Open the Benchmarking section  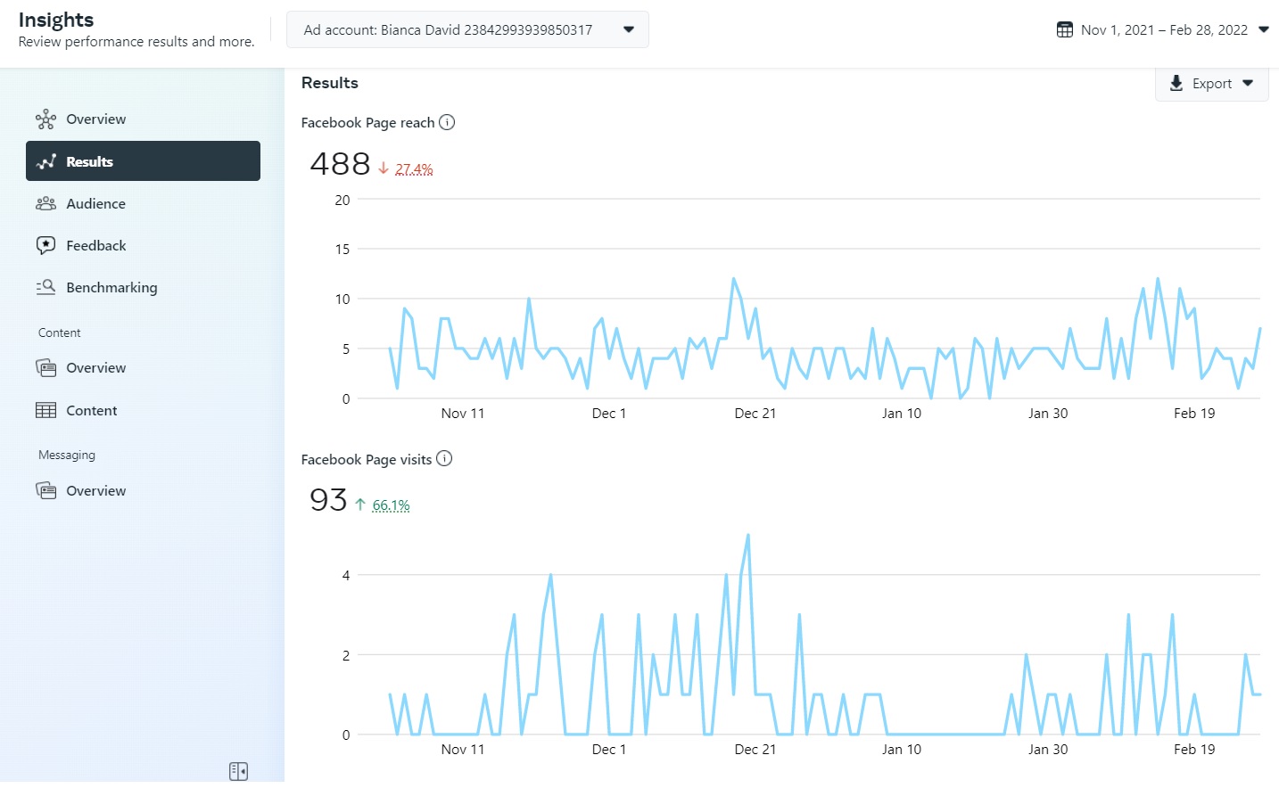111,288
